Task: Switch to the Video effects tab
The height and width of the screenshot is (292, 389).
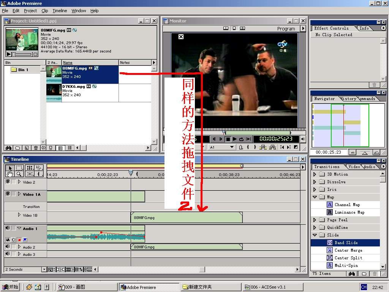Action: pos(354,167)
